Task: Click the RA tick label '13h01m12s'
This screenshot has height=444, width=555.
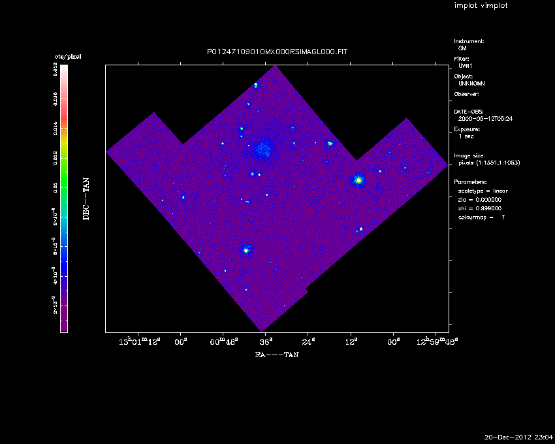Action: click(140, 341)
